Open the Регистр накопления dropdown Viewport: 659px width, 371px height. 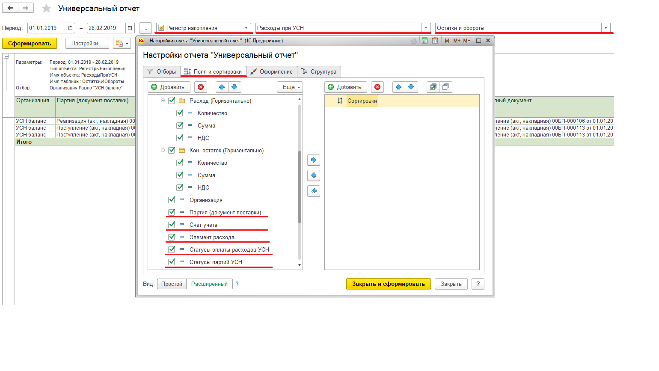(x=246, y=28)
